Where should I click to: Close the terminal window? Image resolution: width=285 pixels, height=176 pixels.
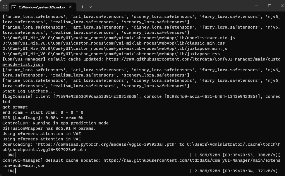click(x=282, y=6)
